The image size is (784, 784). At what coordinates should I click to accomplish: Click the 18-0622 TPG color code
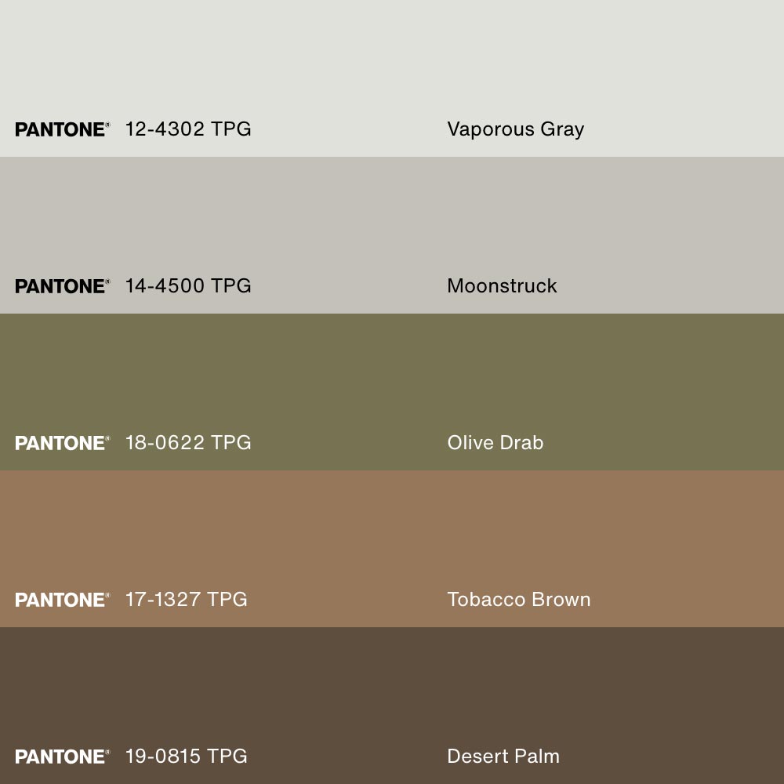coord(188,443)
